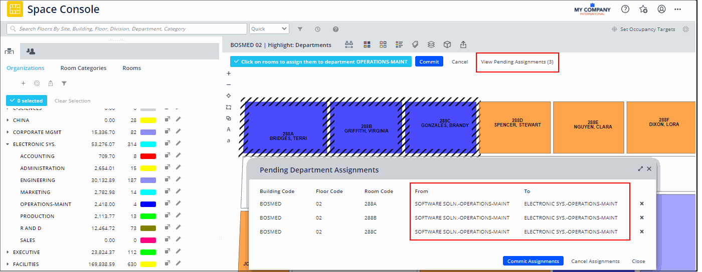
Task: Click the employees people tab icon
Action: [31, 51]
